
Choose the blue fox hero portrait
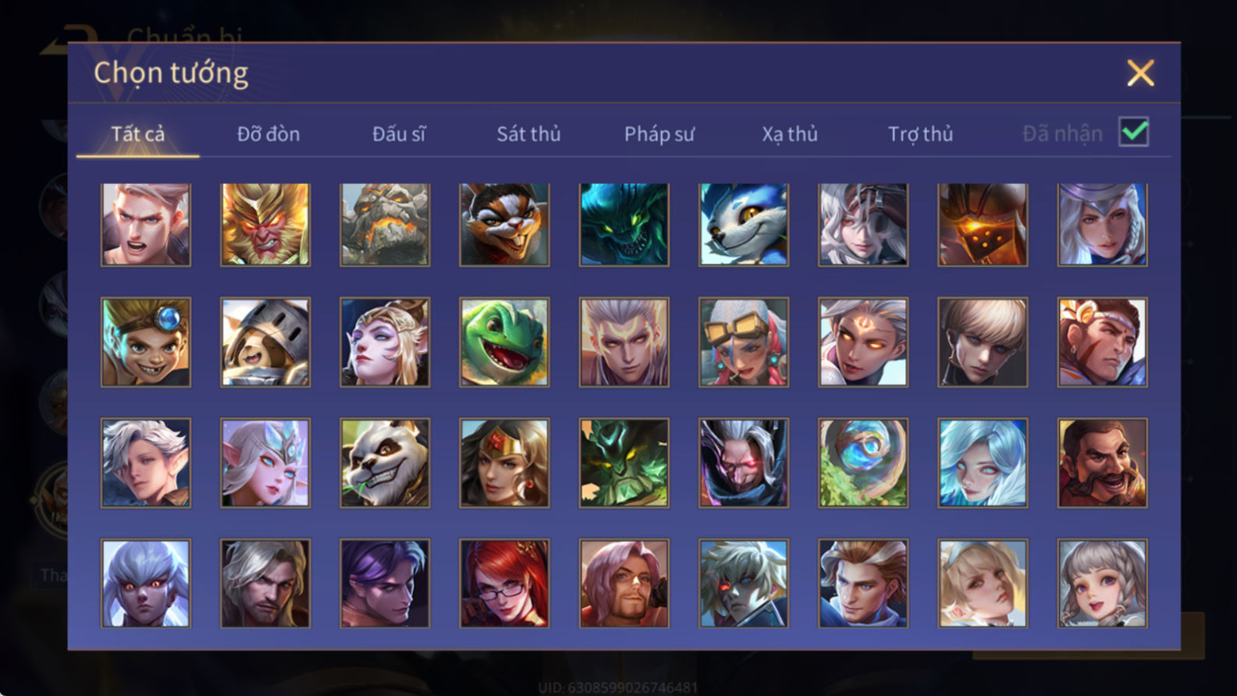(744, 225)
